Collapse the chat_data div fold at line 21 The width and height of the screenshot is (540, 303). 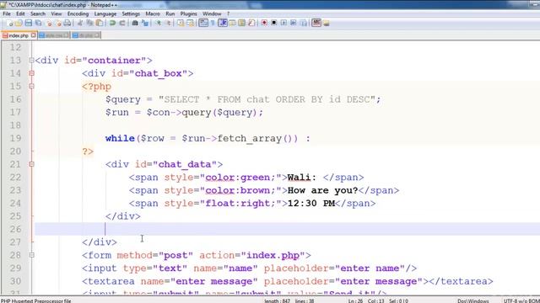(32, 164)
